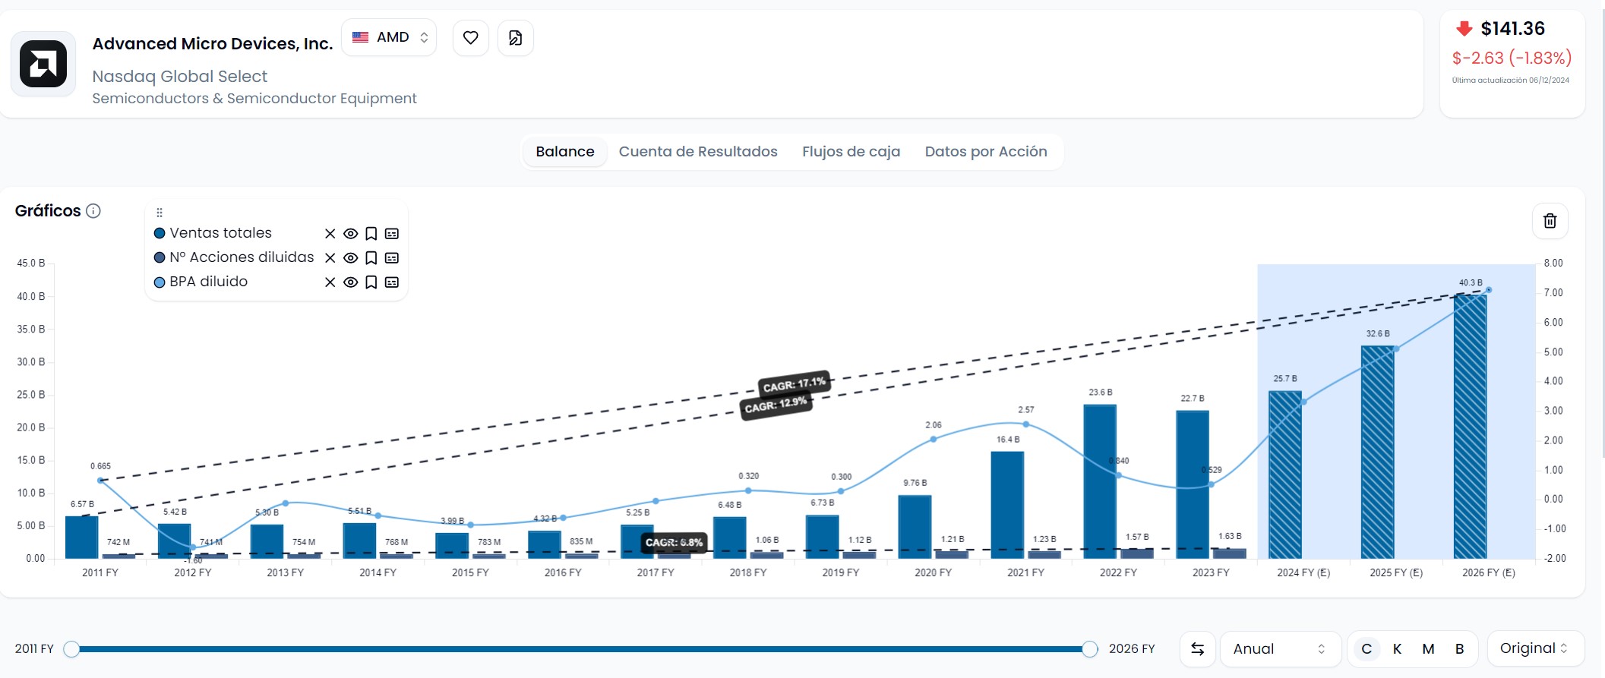Show info tooltip next to Gráficos

93,211
